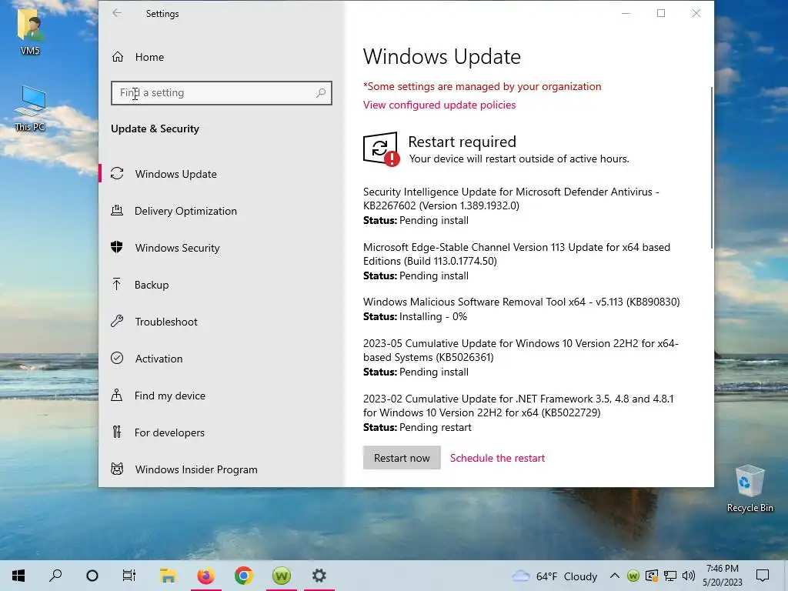The image size is (788, 591).
Task: Select the Microsoft Edge-Stable Channel update text
Action: tap(516, 254)
